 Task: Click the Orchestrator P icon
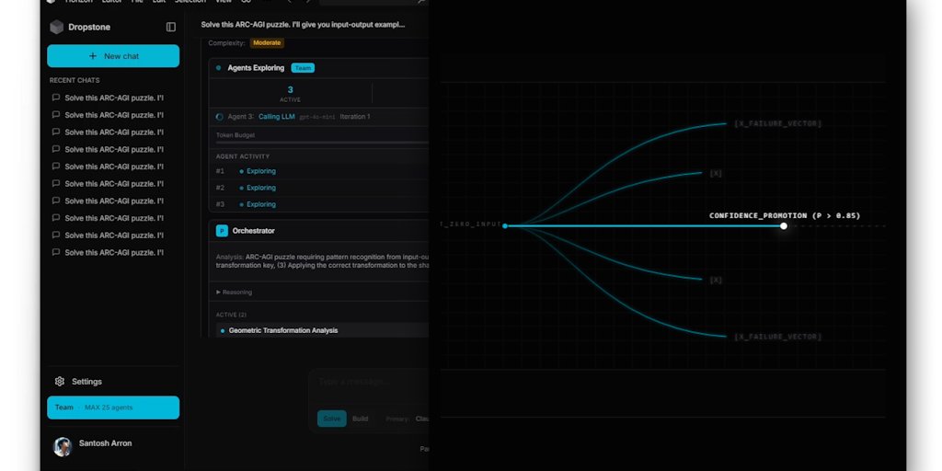tap(222, 231)
